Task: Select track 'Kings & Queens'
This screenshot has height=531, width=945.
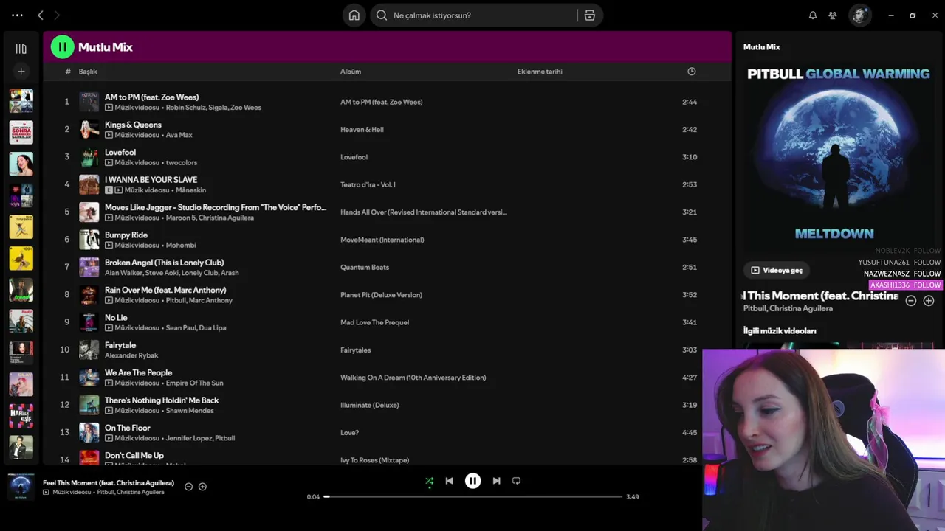Action: point(133,125)
